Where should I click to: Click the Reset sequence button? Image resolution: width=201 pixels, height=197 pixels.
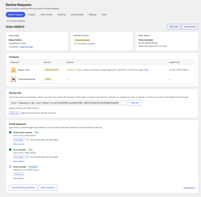pos(48,188)
